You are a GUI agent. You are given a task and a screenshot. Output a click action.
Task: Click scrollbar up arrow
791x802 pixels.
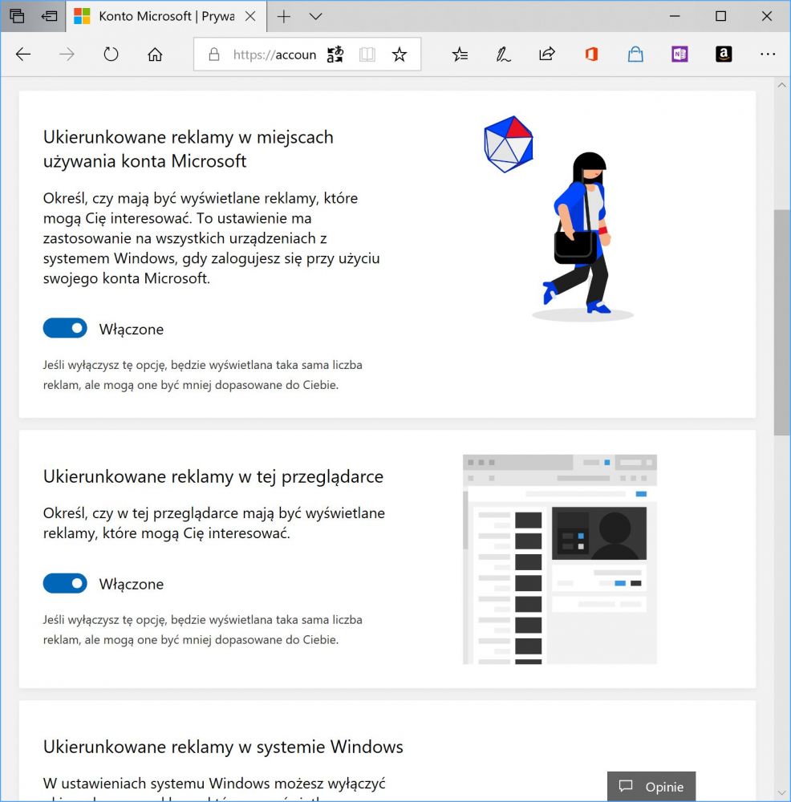(782, 86)
